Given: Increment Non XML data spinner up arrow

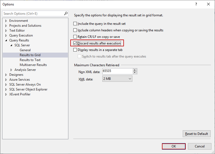Looking at the screenshot, I should coord(135,70).
